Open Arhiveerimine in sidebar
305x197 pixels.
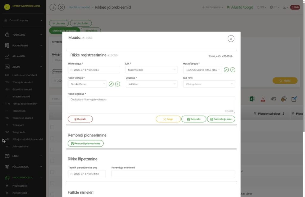[x=20, y=146]
